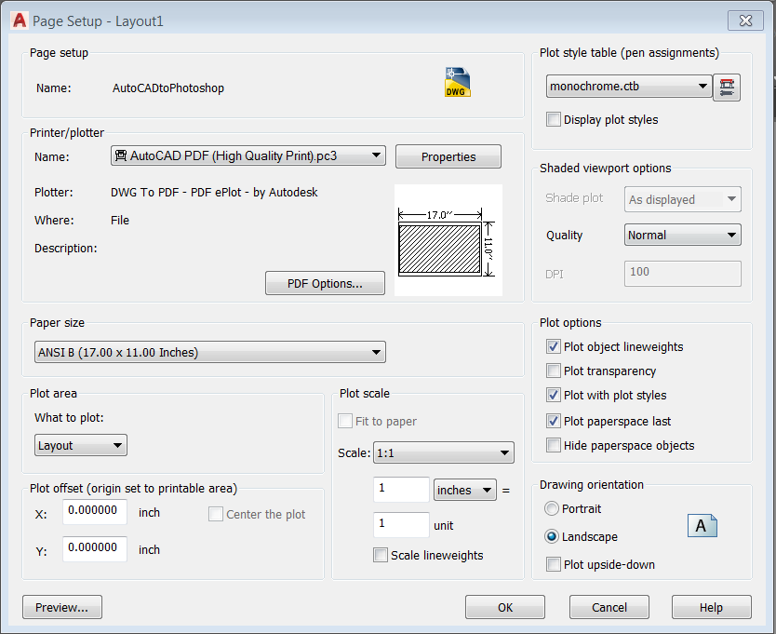Viewport: 776px width, 634px height.
Task: Click the AutoCADtoPhotoshop page setup name
Action: click(168, 88)
